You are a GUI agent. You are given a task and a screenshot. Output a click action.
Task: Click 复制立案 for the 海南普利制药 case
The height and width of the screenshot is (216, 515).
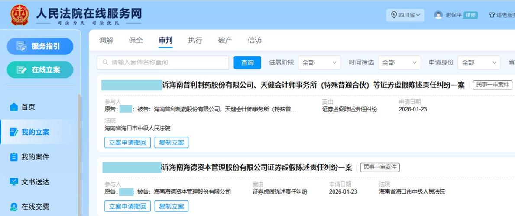pyautogui.click(x=172, y=143)
